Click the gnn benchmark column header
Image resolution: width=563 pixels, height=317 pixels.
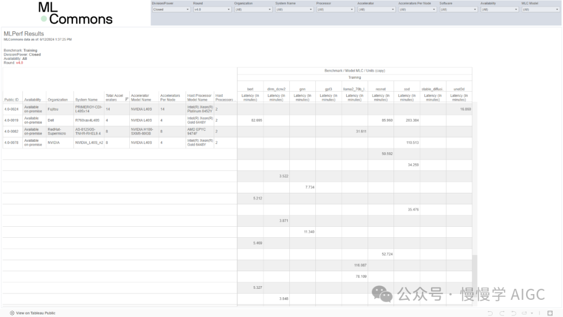click(x=302, y=89)
